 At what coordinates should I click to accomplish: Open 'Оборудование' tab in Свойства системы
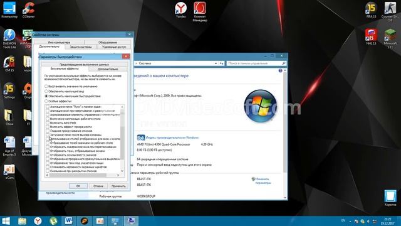[x=108, y=42]
